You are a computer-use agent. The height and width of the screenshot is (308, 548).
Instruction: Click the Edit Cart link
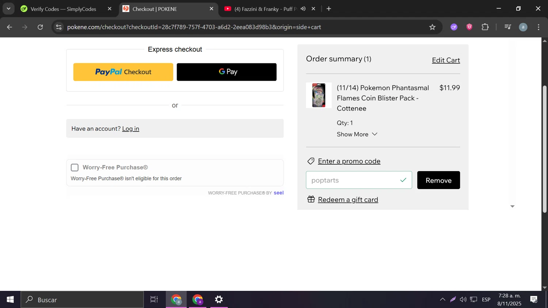[446, 60]
